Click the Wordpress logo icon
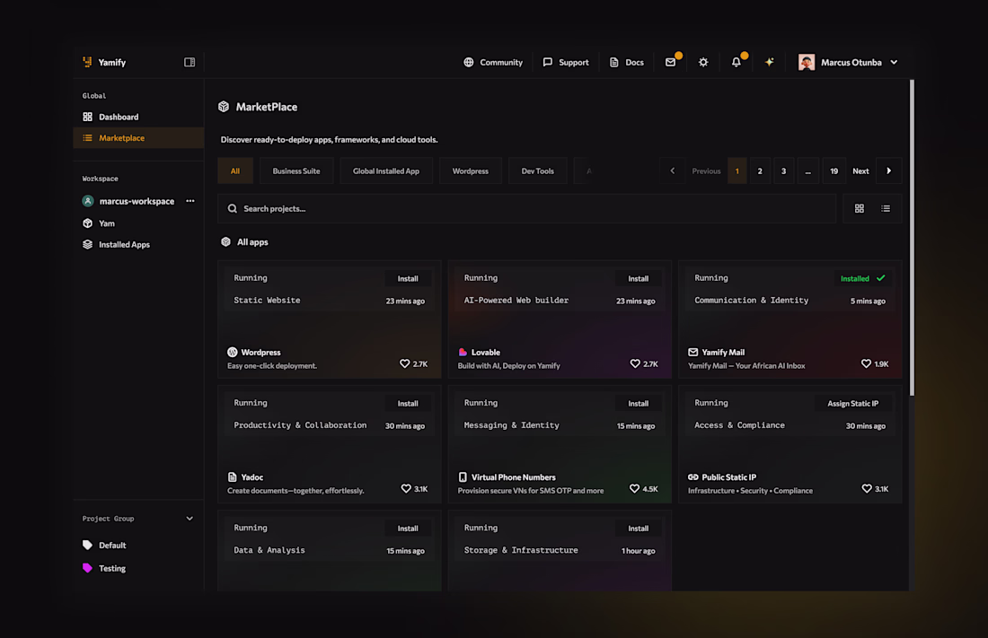988x638 pixels. click(233, 352)
